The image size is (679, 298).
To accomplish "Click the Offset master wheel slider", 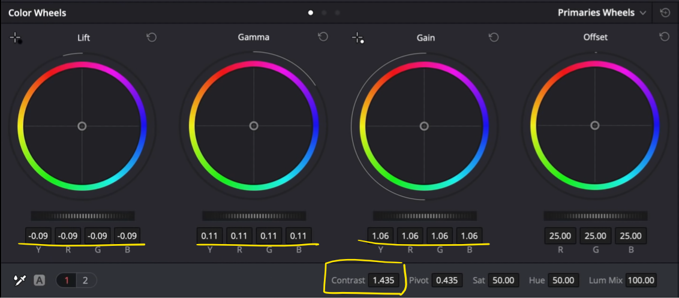I will 596,216.
